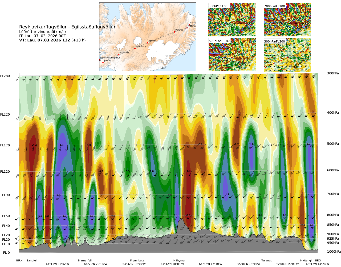Click the coordinate 64°42'N 18°09'W

pos(172,264)
